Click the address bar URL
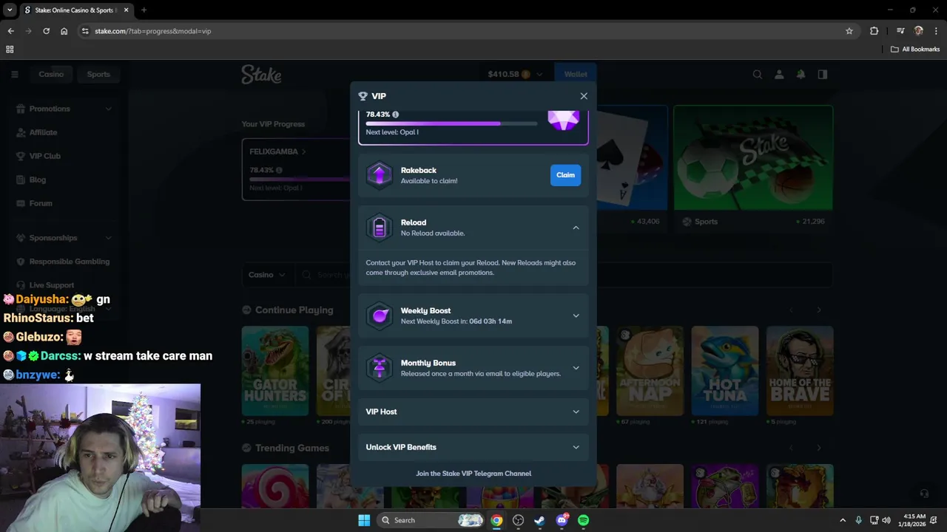Image resolution: width=947 pixels, height=532 pixels. pos(153,31)
